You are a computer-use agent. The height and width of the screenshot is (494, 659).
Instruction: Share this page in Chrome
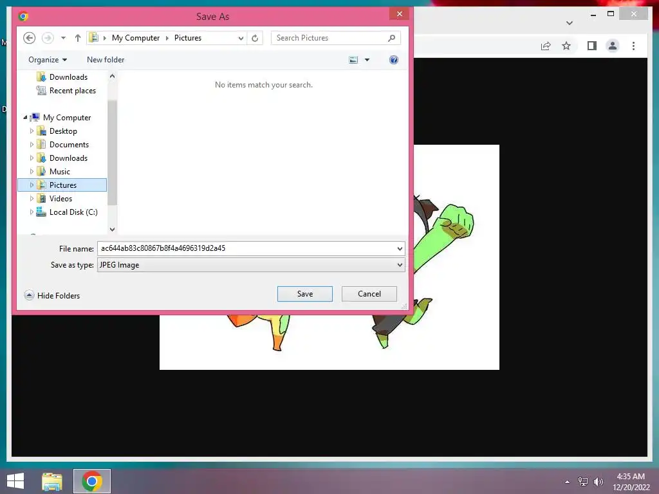tap(546, 46)
